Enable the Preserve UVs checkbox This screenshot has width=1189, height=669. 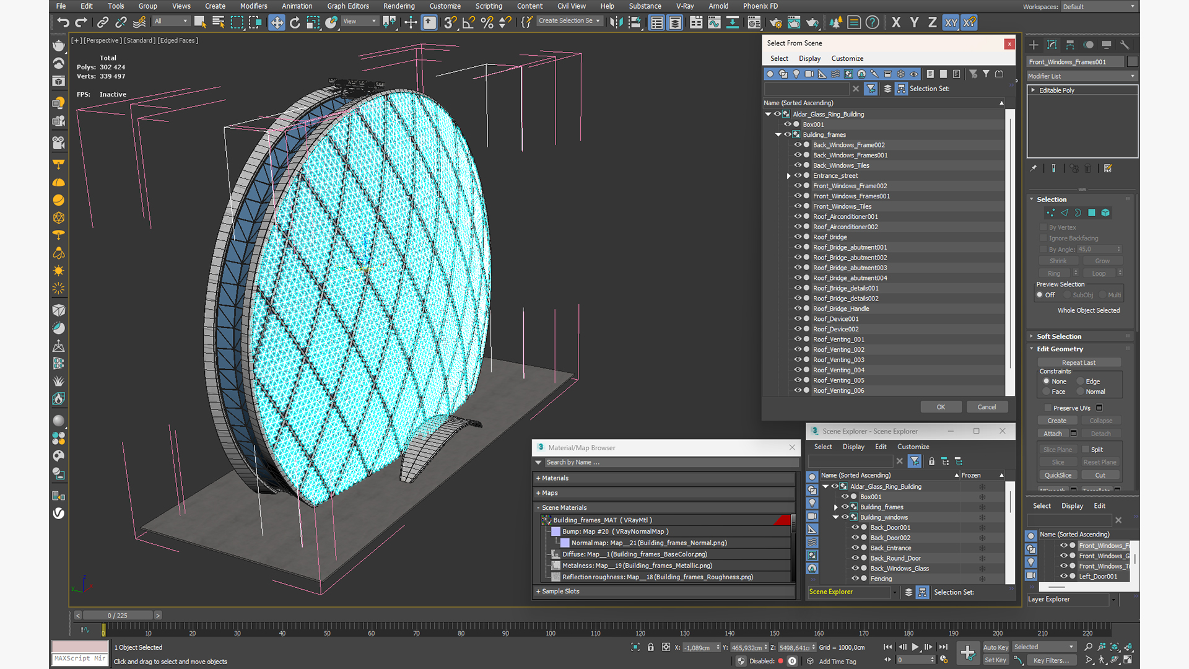coord(1048,408)
